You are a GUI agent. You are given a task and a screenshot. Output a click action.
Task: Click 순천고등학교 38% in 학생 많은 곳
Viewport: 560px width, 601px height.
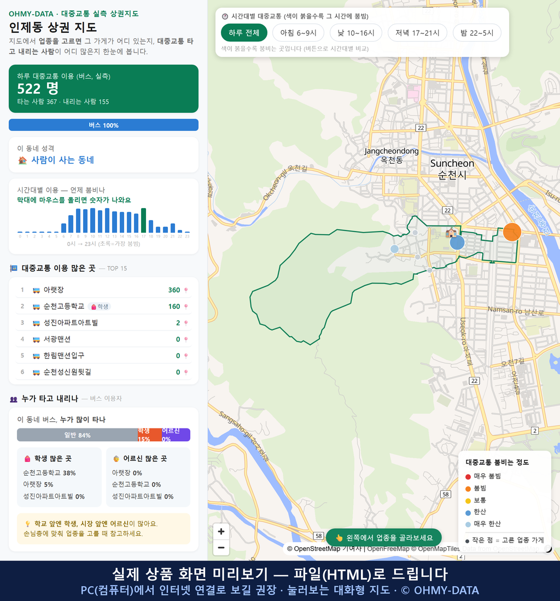pyautogui.click(x=49, y=473)
